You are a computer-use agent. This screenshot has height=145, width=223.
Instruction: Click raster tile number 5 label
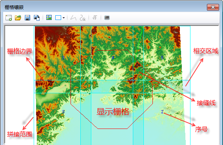pyautogui.click(x=162, y=58)
